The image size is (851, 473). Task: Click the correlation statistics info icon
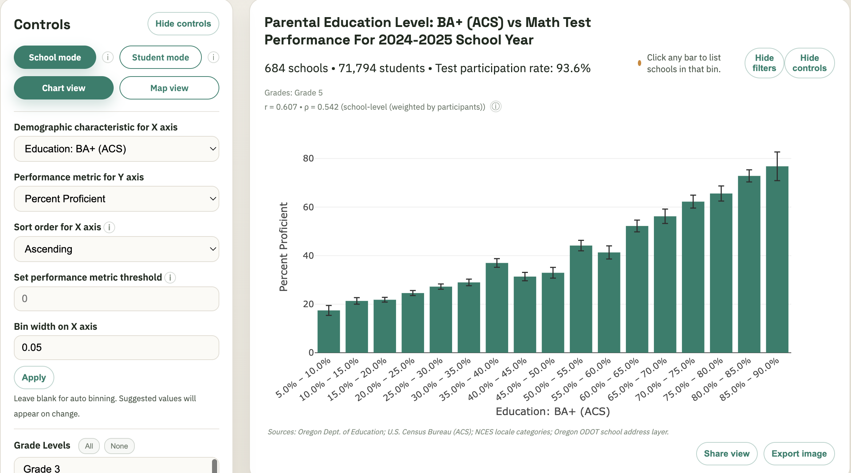click(x=496, y=106)
